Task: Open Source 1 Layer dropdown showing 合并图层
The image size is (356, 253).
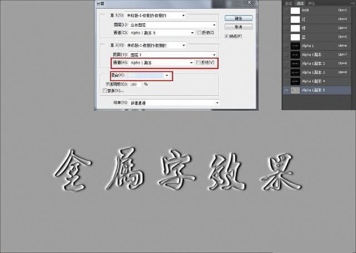Action: [x=173, y=25]
